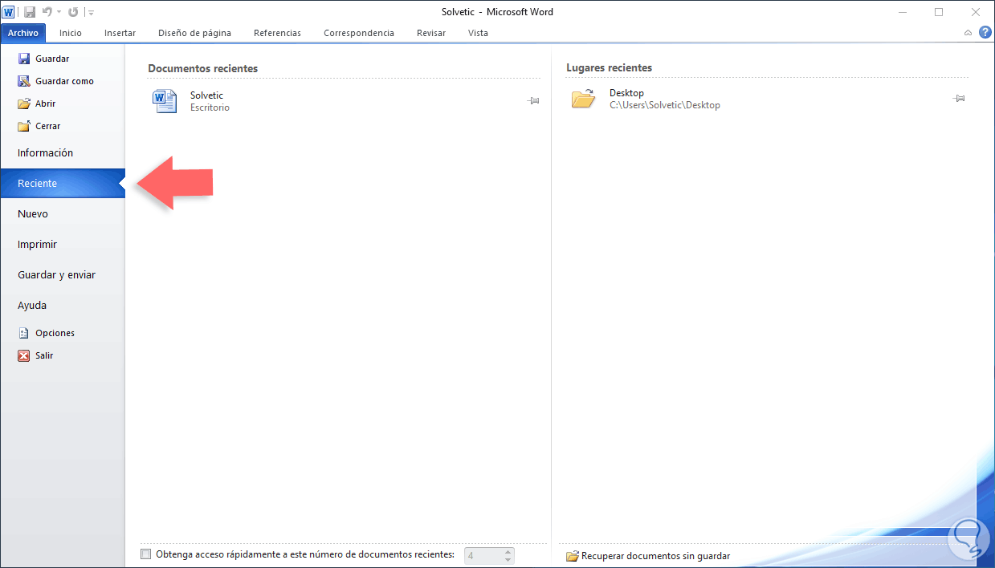
Task: Click Cerrar in the sidebar
Action: click(x=39, y=126)
